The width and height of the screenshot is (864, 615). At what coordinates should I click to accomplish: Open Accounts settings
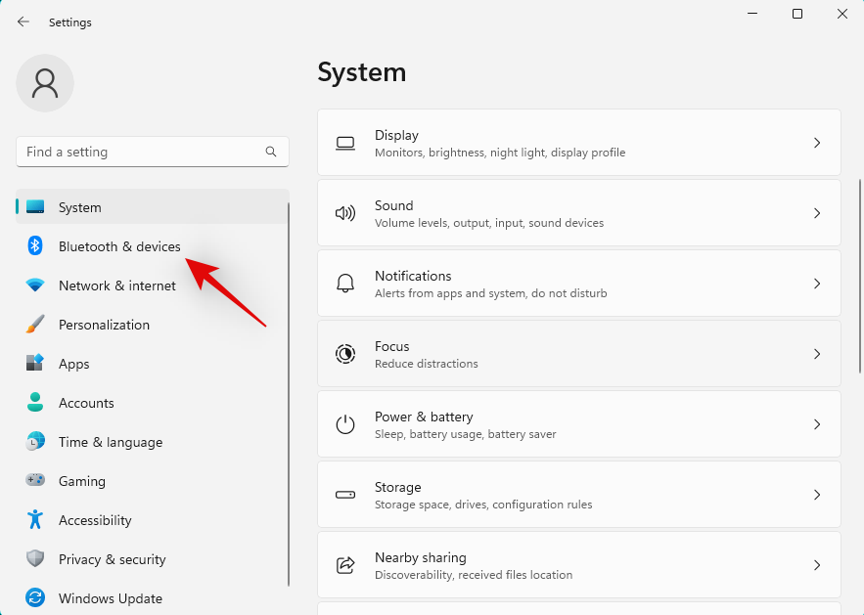[x=152, y=403]
